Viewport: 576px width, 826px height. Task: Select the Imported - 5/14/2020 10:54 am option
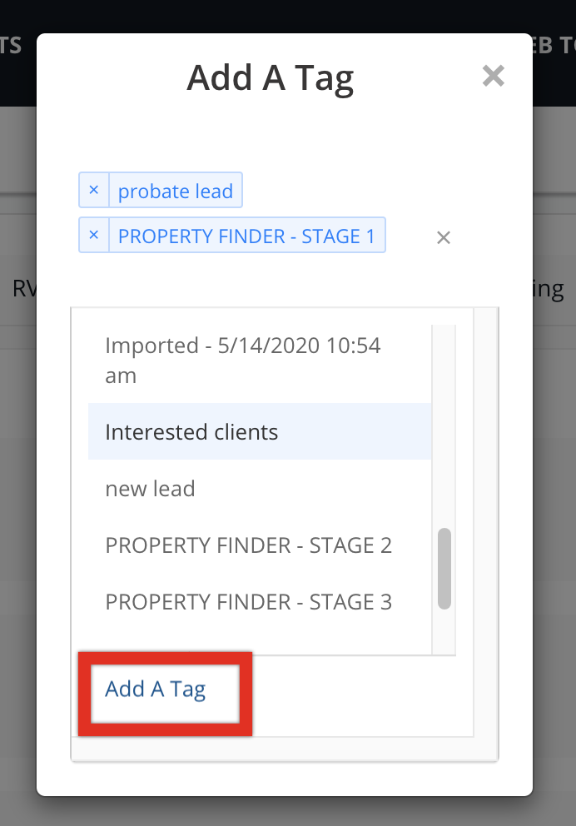(x=243, y=361)
